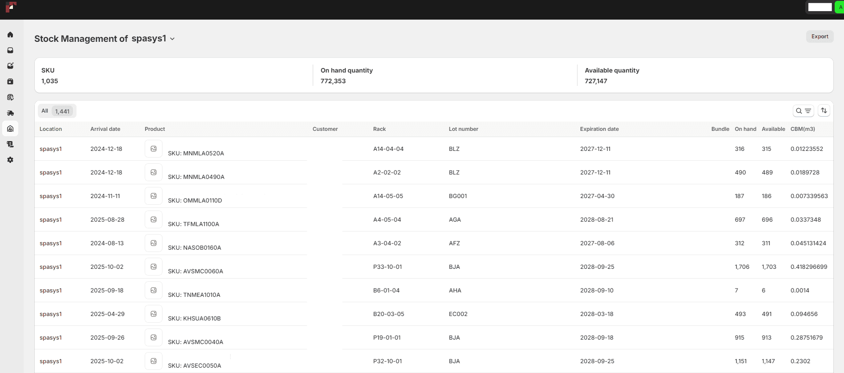
Task: Click product thumbnail for SKU AVSMC0060A
Action: tap(154, 267)
